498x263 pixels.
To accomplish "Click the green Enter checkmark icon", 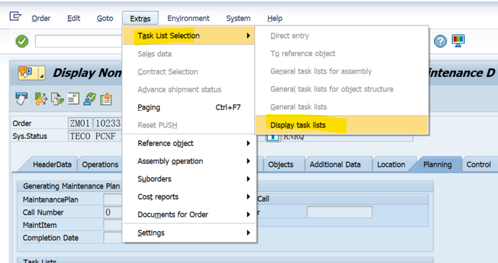I will 22,41.
